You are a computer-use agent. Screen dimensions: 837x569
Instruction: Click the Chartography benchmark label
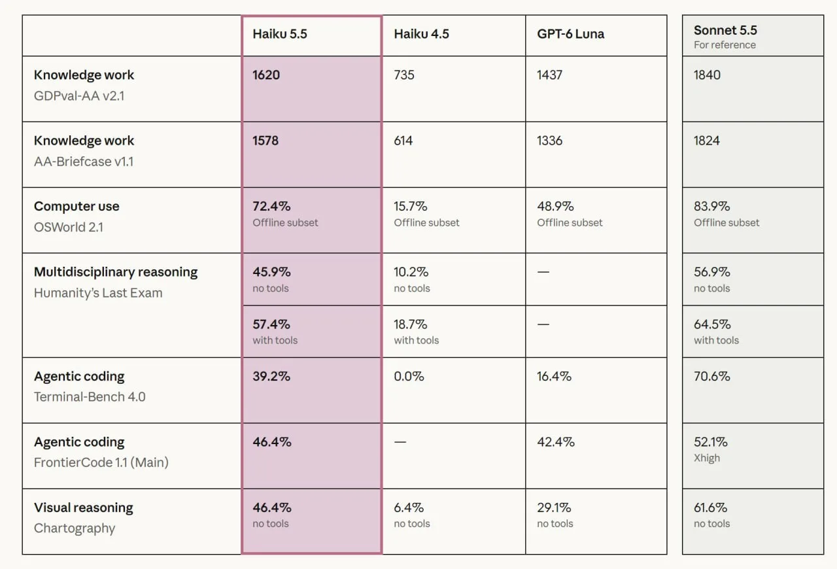point(75,528)
